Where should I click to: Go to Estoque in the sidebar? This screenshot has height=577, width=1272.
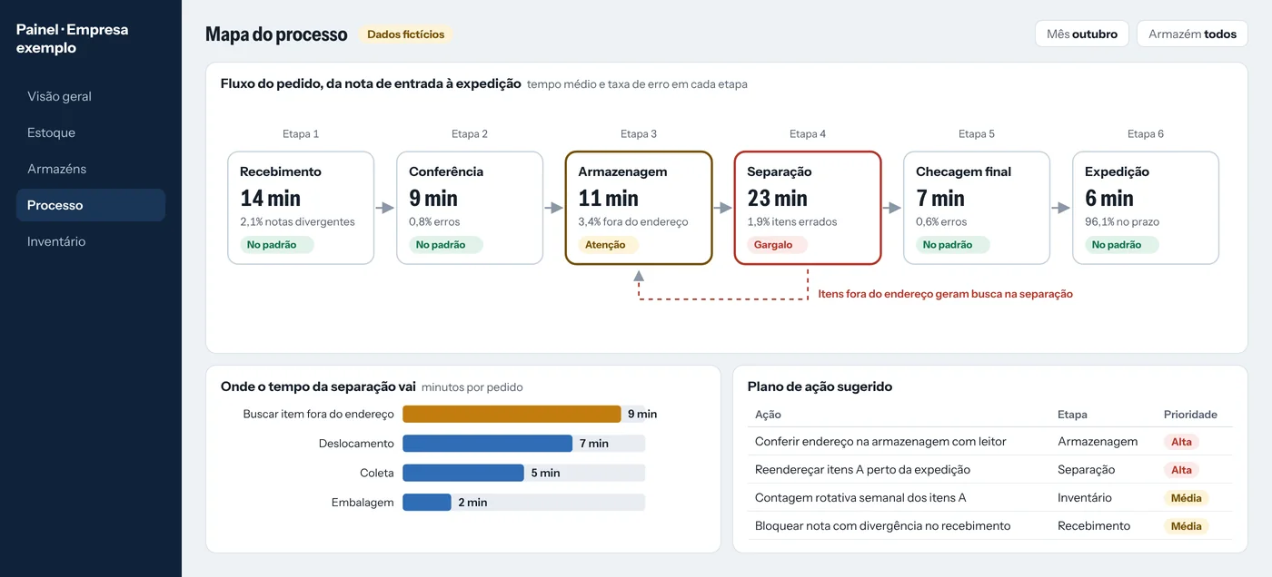click(x=91, y=132)
